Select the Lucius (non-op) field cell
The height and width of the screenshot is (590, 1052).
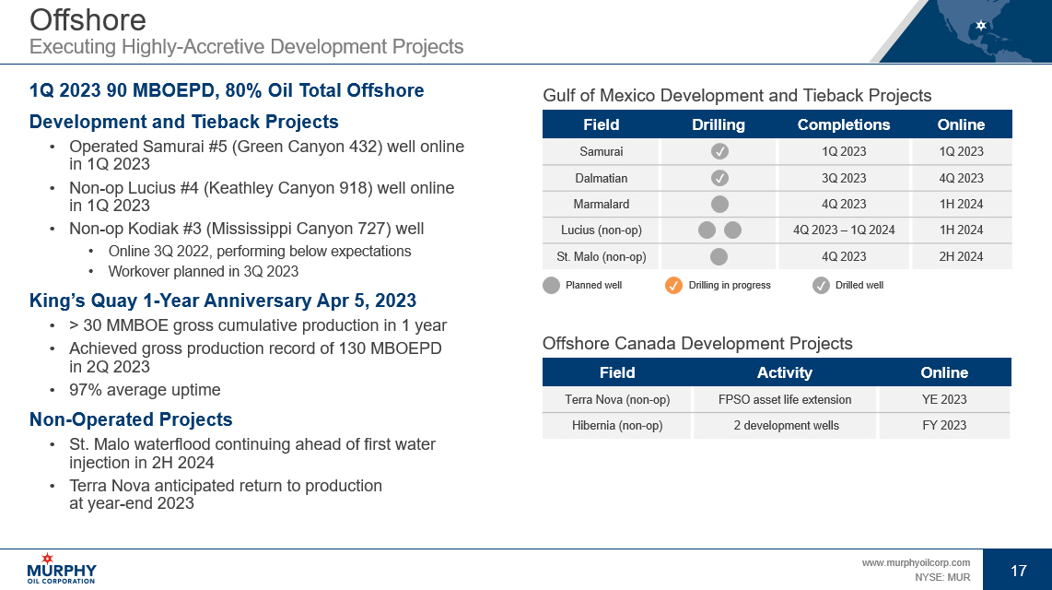(602, 230)
